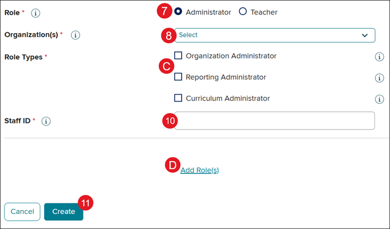This screenshot has height=229, width=390.
Task: Click the info icon next to Staff ID
Action: 46,121
